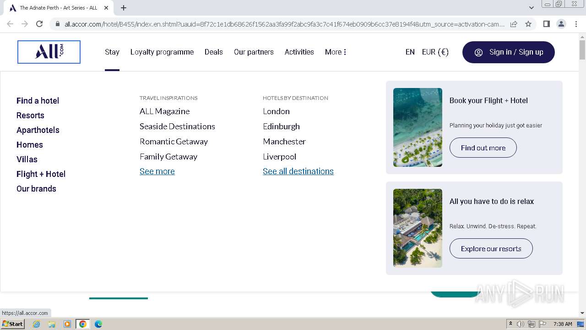Select Find a hotel
586x330 pixels.
click(x=38, y=101)
